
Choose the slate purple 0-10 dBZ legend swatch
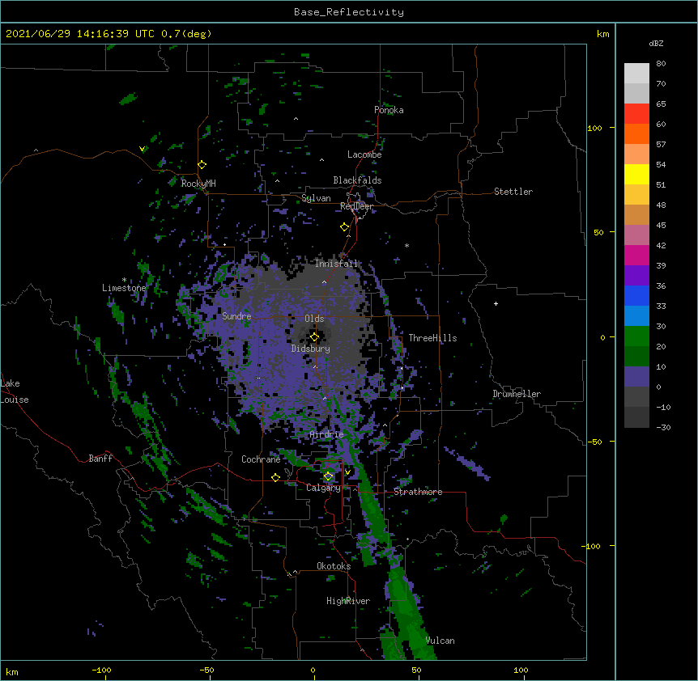(x=636, y=377)
